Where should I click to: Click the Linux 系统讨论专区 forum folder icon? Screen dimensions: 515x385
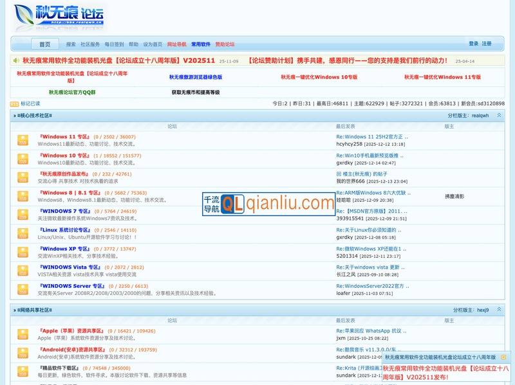click(23, 233)
